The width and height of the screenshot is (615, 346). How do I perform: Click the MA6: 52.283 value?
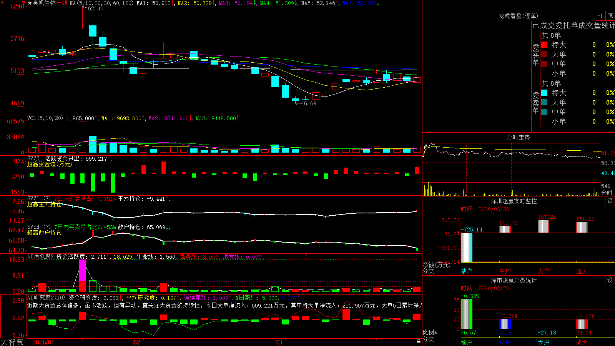coord(361,3)
